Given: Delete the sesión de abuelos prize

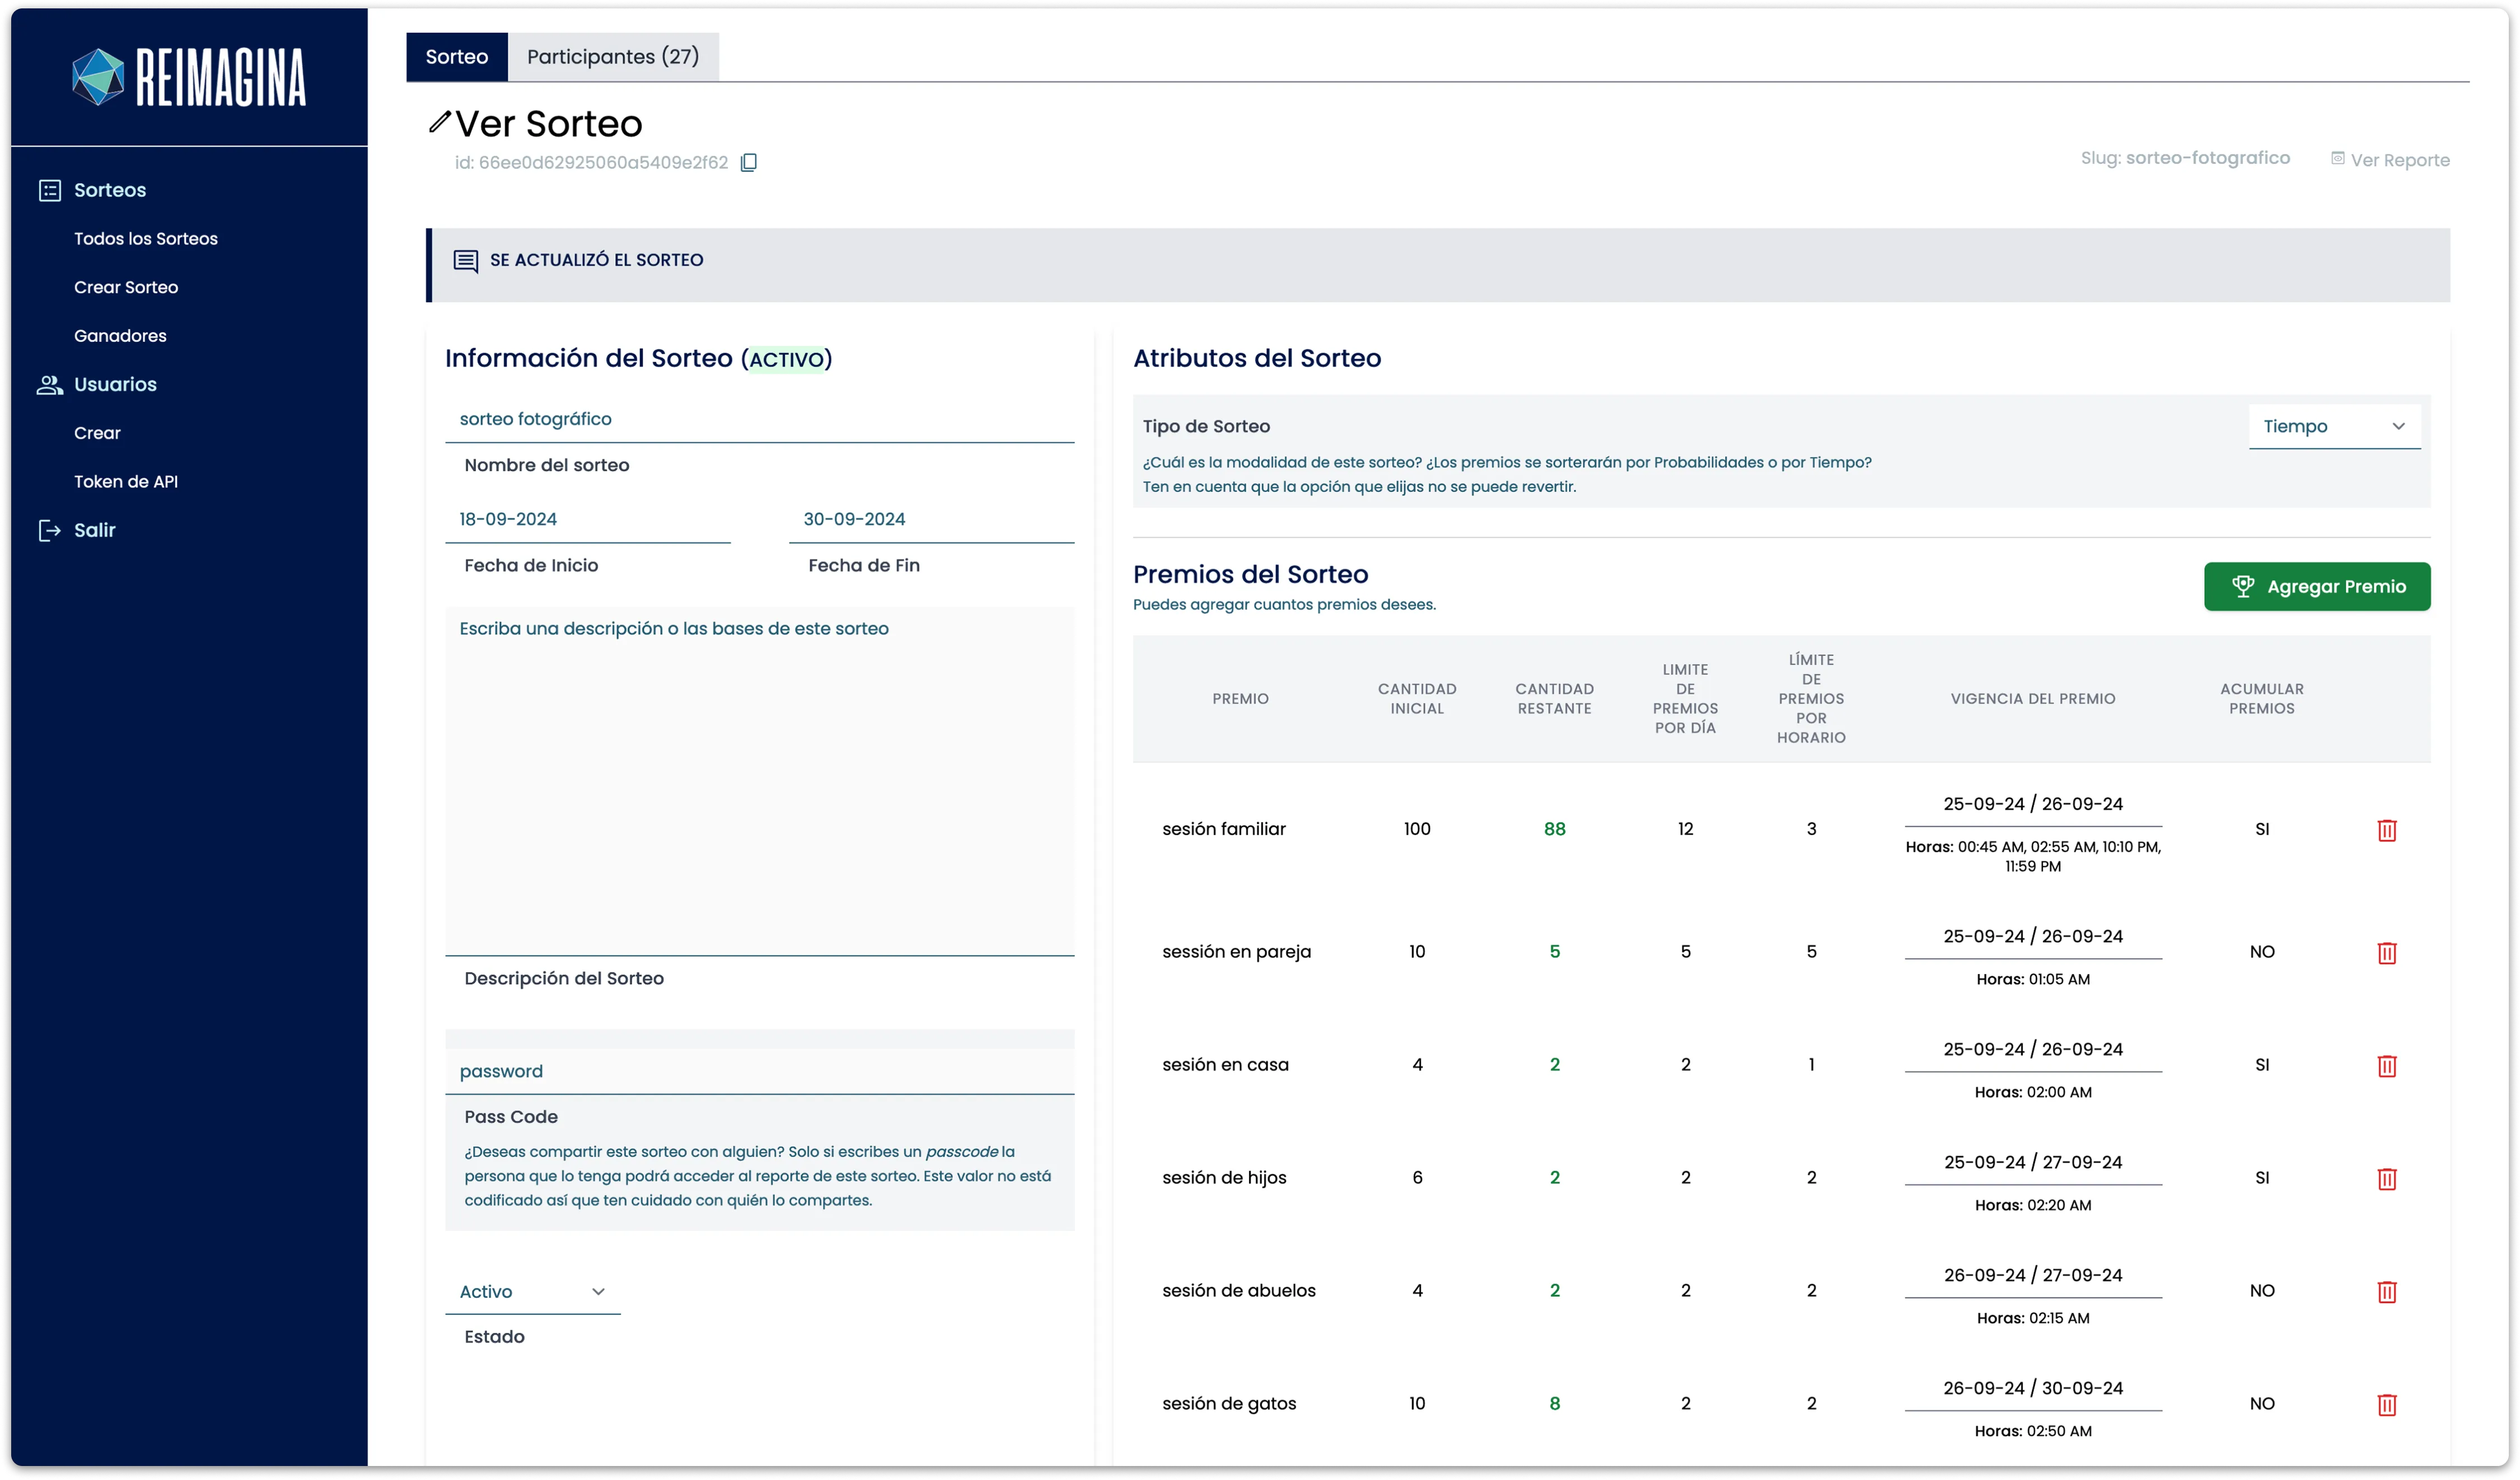Looking at the screenshot, I should 2386,1291.
